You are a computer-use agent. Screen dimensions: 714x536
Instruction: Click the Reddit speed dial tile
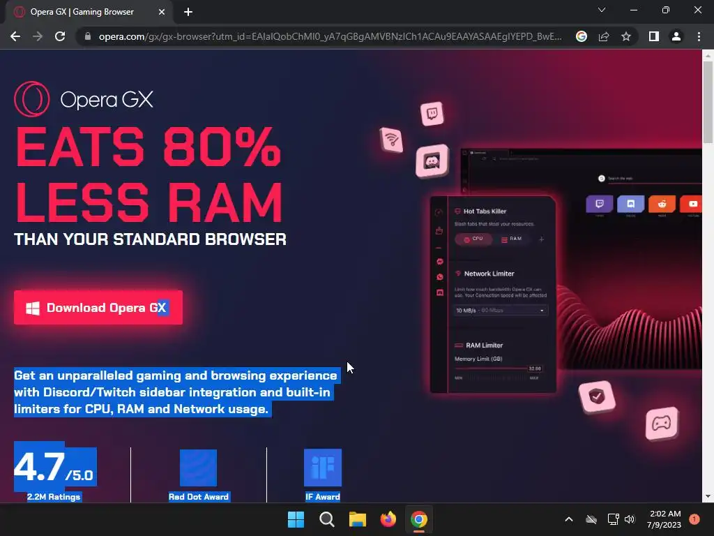(x=662, y=204)
